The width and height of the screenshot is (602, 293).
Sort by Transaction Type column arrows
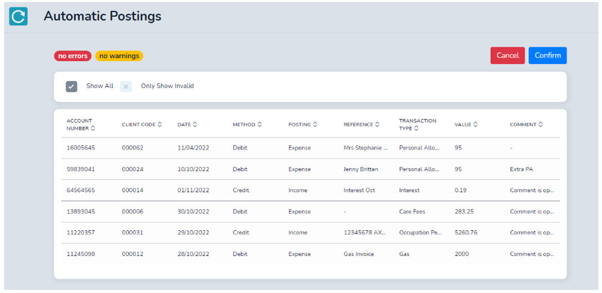[x=417, y=129]
